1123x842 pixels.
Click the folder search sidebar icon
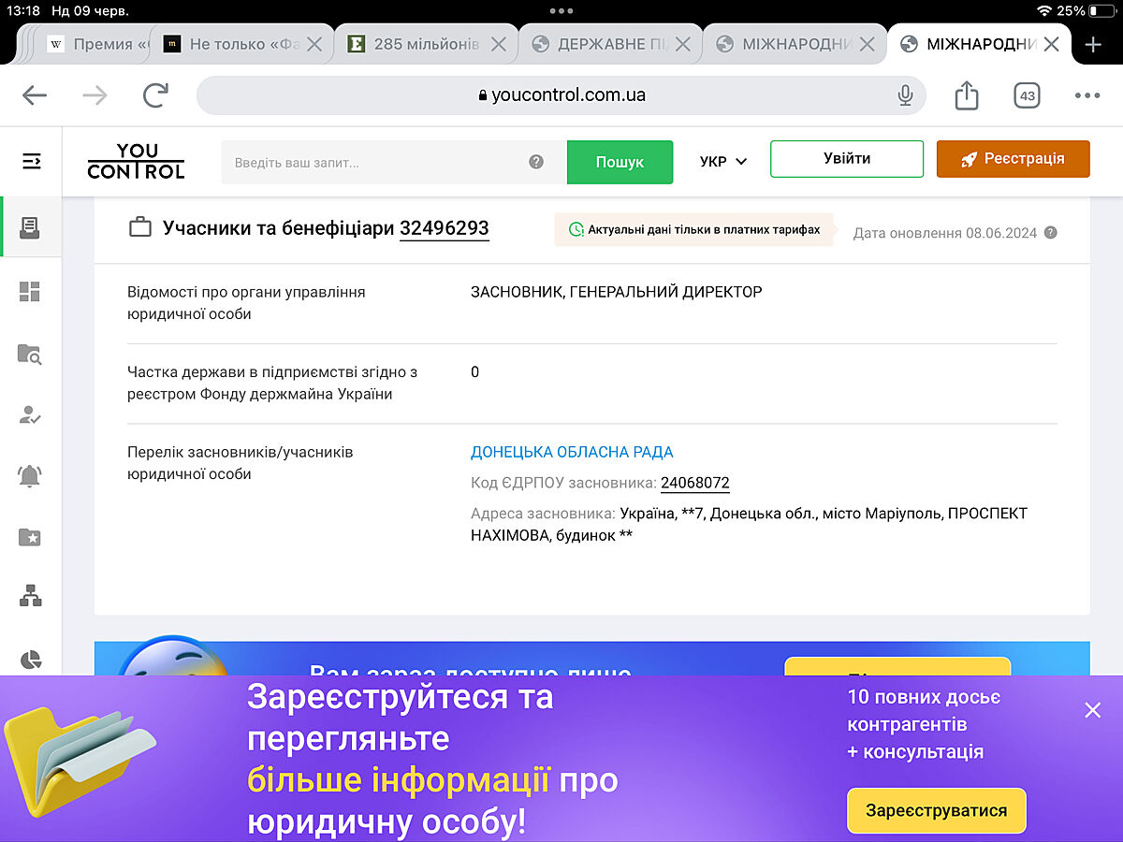click(x=30, y=354)
